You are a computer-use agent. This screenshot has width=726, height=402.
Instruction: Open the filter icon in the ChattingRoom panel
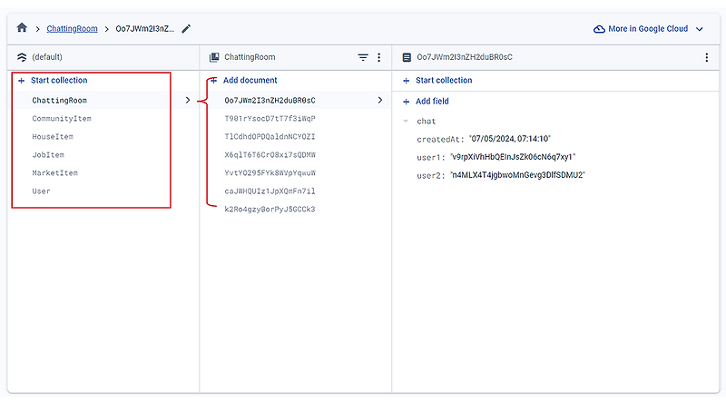coord(363,57)
